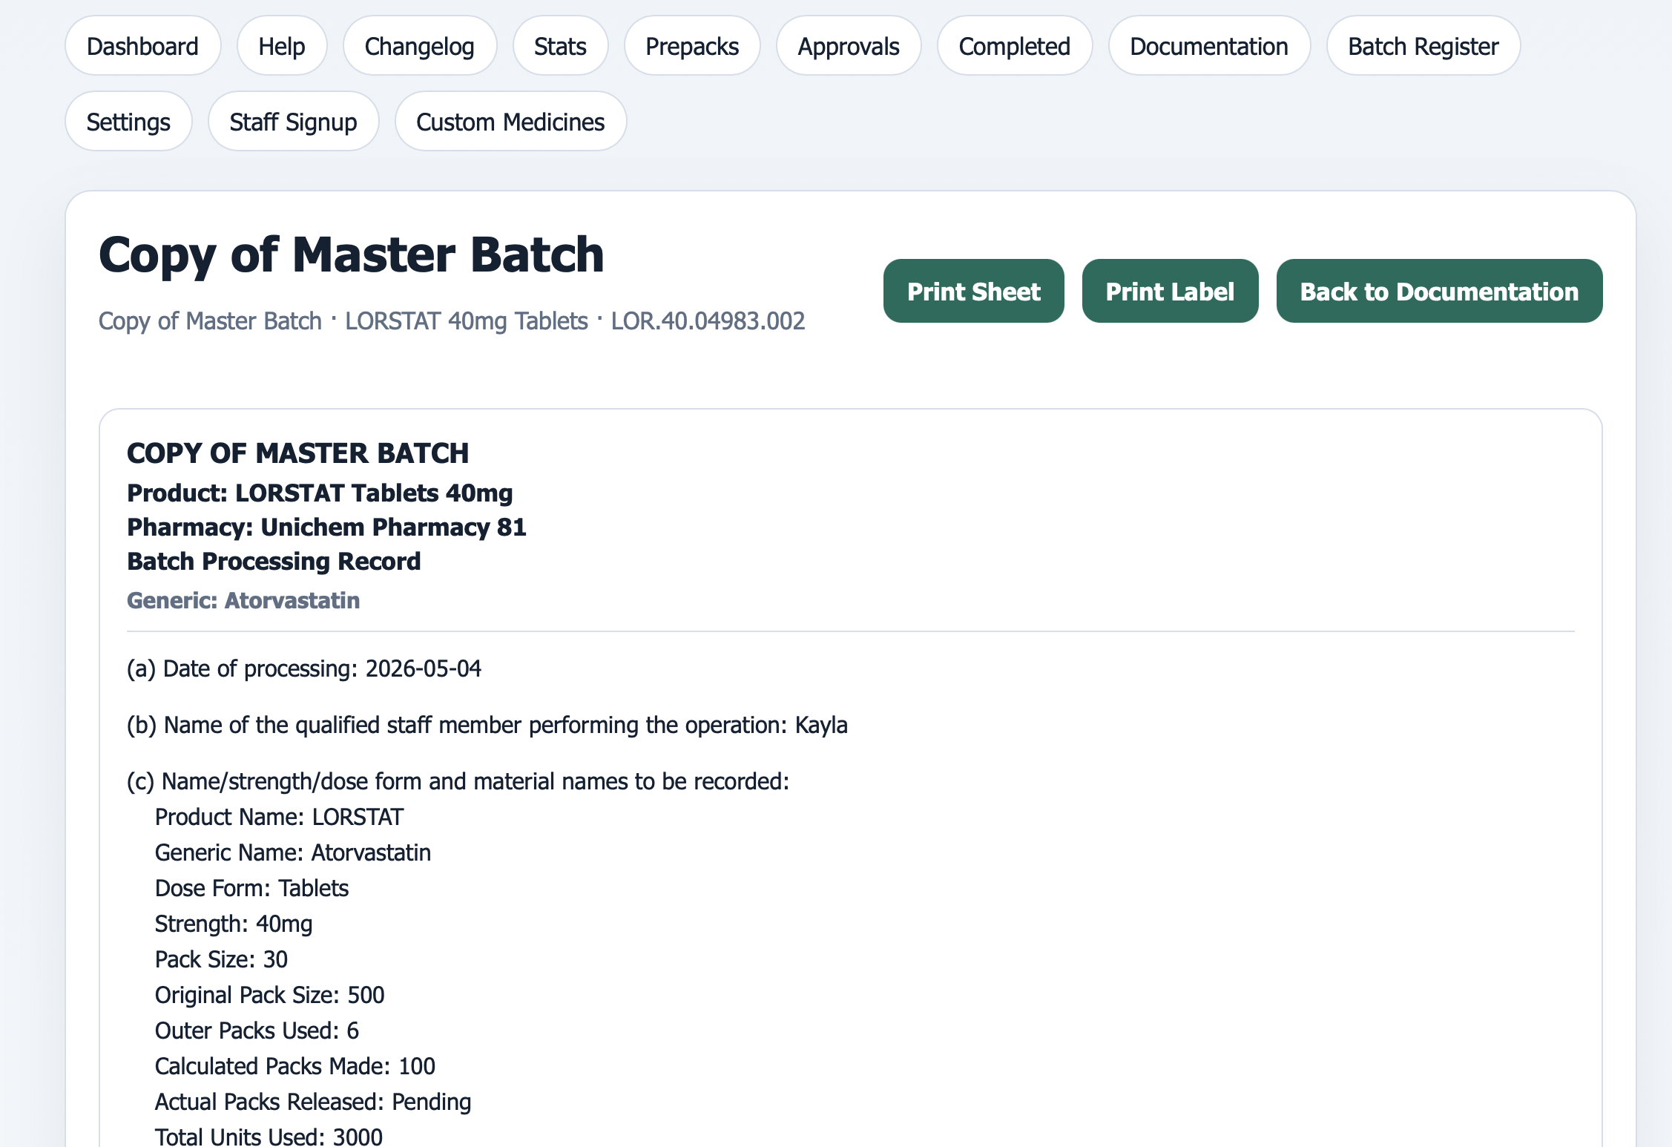The width and height of the screenshot is (1672, 1147).
Task: Click Date of processing: 2026-05-04
Action: (x=304, y=668)
